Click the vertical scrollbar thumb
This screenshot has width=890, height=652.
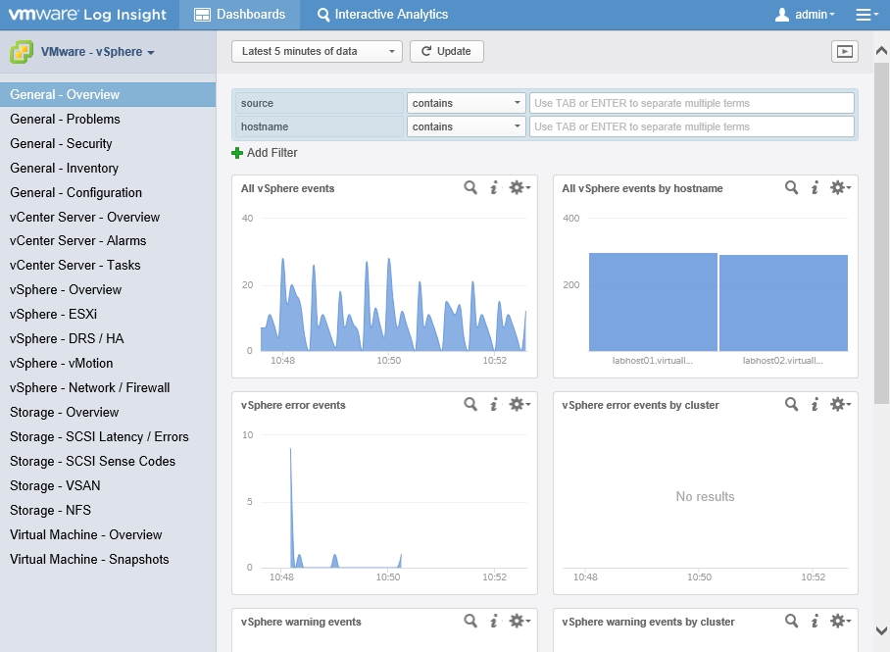pyautogui.click(x=881, y=233)
